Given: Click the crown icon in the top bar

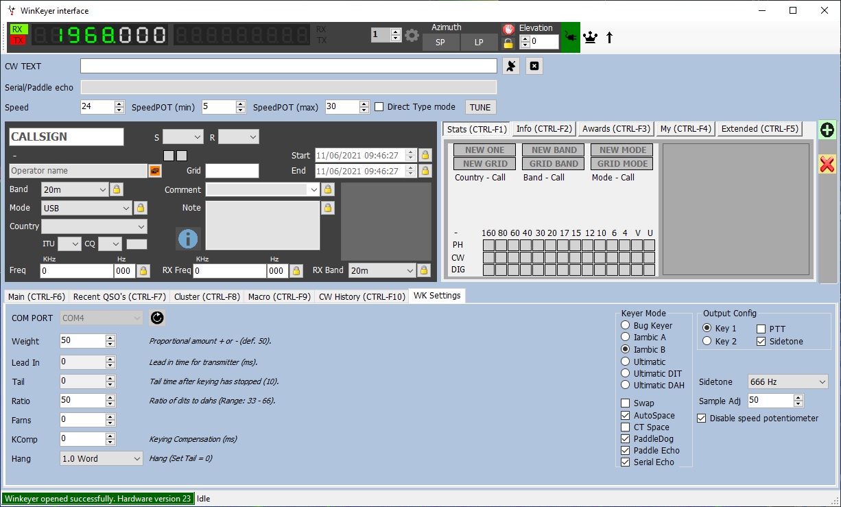Looking at the screenshot, I should (x=590, y=38).
